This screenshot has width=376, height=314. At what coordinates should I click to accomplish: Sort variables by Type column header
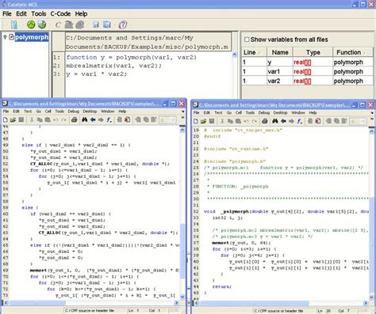tap(313, 52)
